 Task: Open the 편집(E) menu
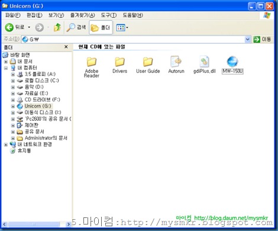tap(34, 15)
